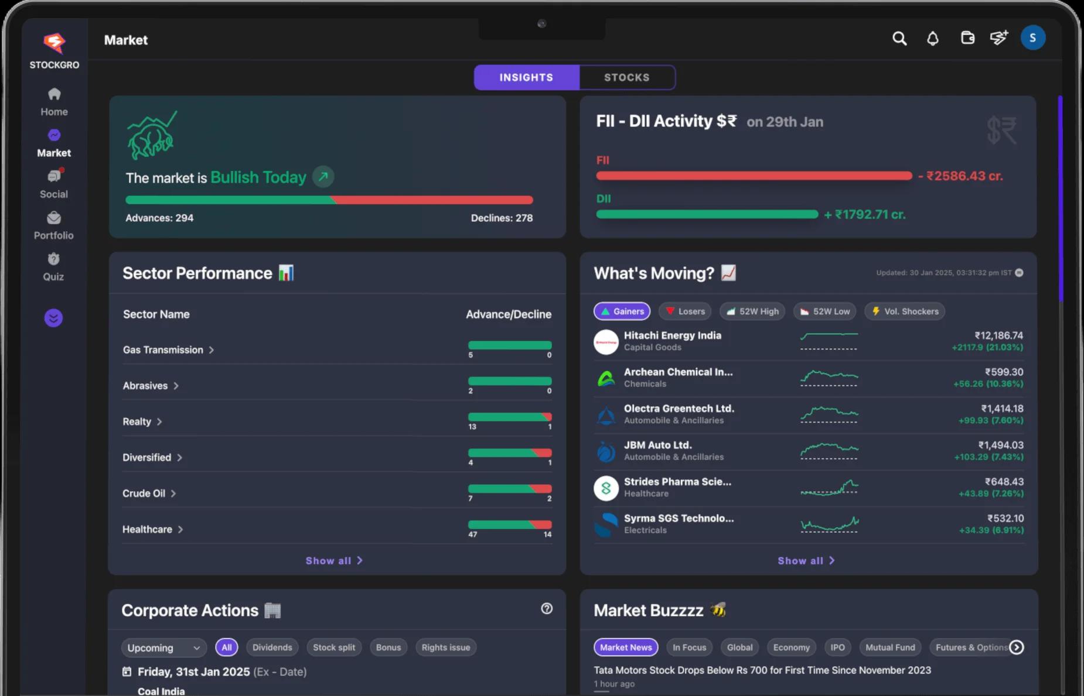This screenshot has height=696, width=1084.
Task: Expand more sidebar options with purple chevron
Action: (53, 318)
